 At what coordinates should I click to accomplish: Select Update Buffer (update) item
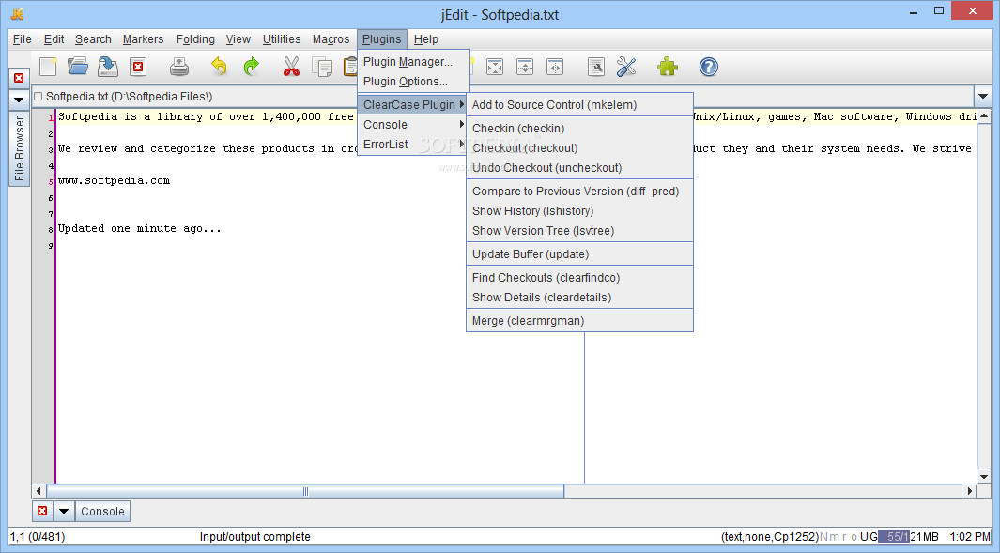tap(579, 253)
